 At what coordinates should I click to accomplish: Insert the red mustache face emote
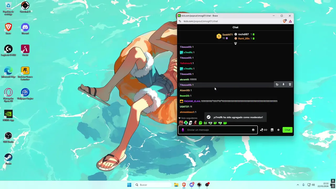(x=181, y=123)
